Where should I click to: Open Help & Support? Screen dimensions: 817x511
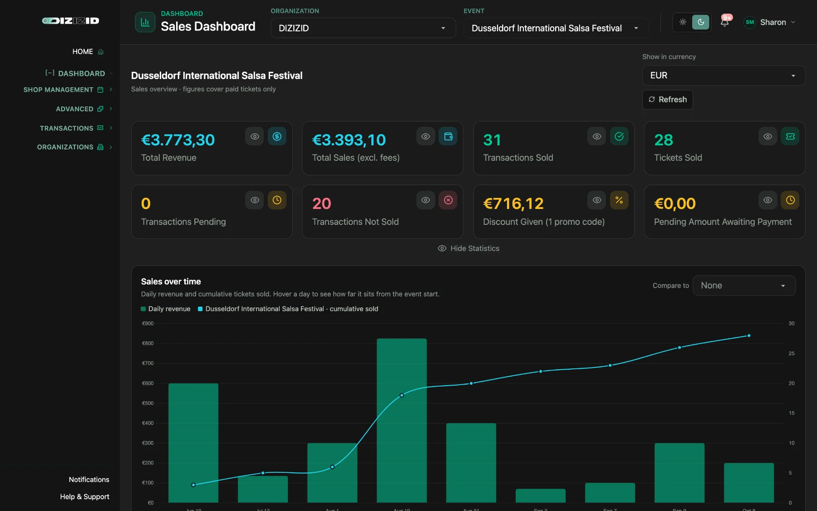[x=84, y=497]
